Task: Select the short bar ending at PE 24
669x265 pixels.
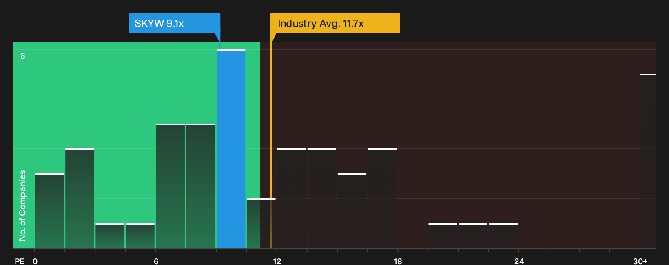Action: click(503, 236)
